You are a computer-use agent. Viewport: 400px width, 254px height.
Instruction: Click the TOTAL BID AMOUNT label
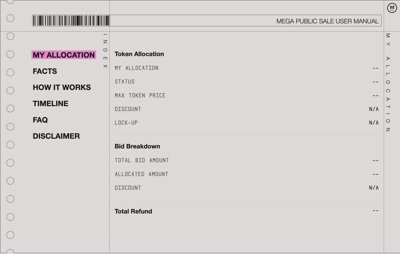click(142, 160)
